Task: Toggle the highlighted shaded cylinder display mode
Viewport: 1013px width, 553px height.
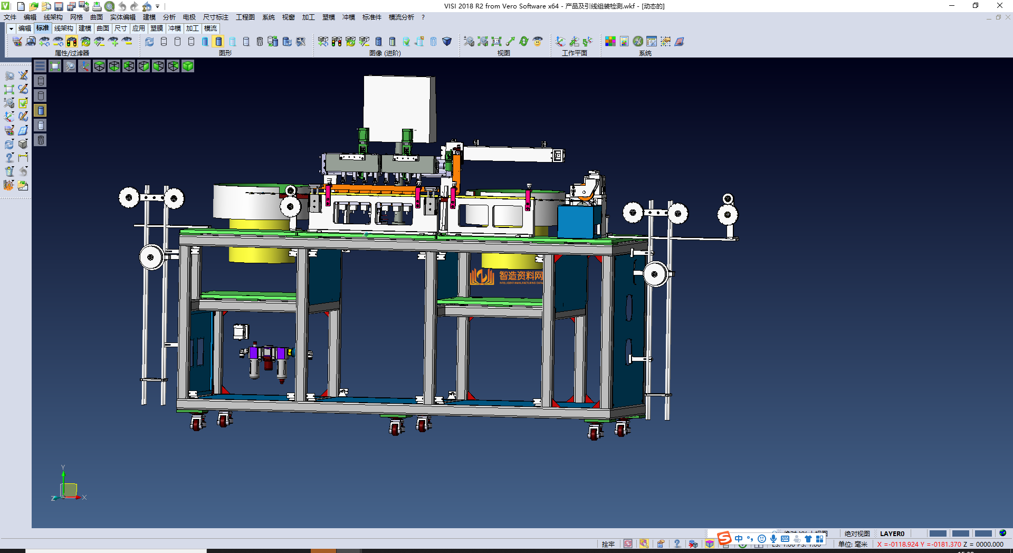Action: coord(218,41)
